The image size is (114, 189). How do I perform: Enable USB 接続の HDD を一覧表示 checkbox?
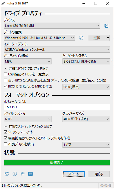point(6,74)
